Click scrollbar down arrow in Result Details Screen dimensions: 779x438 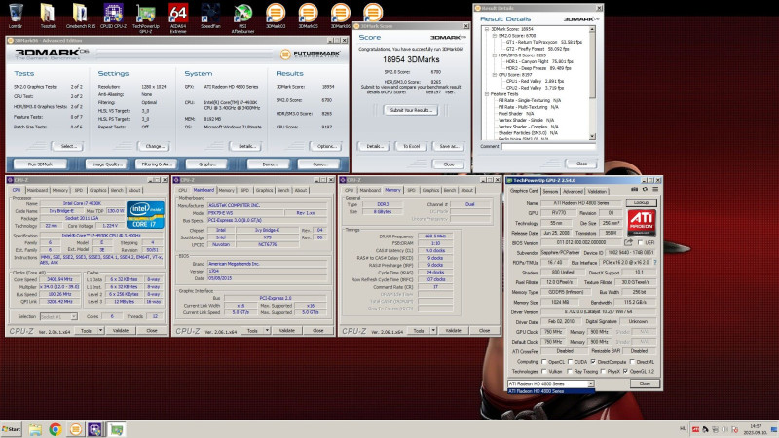592,136
